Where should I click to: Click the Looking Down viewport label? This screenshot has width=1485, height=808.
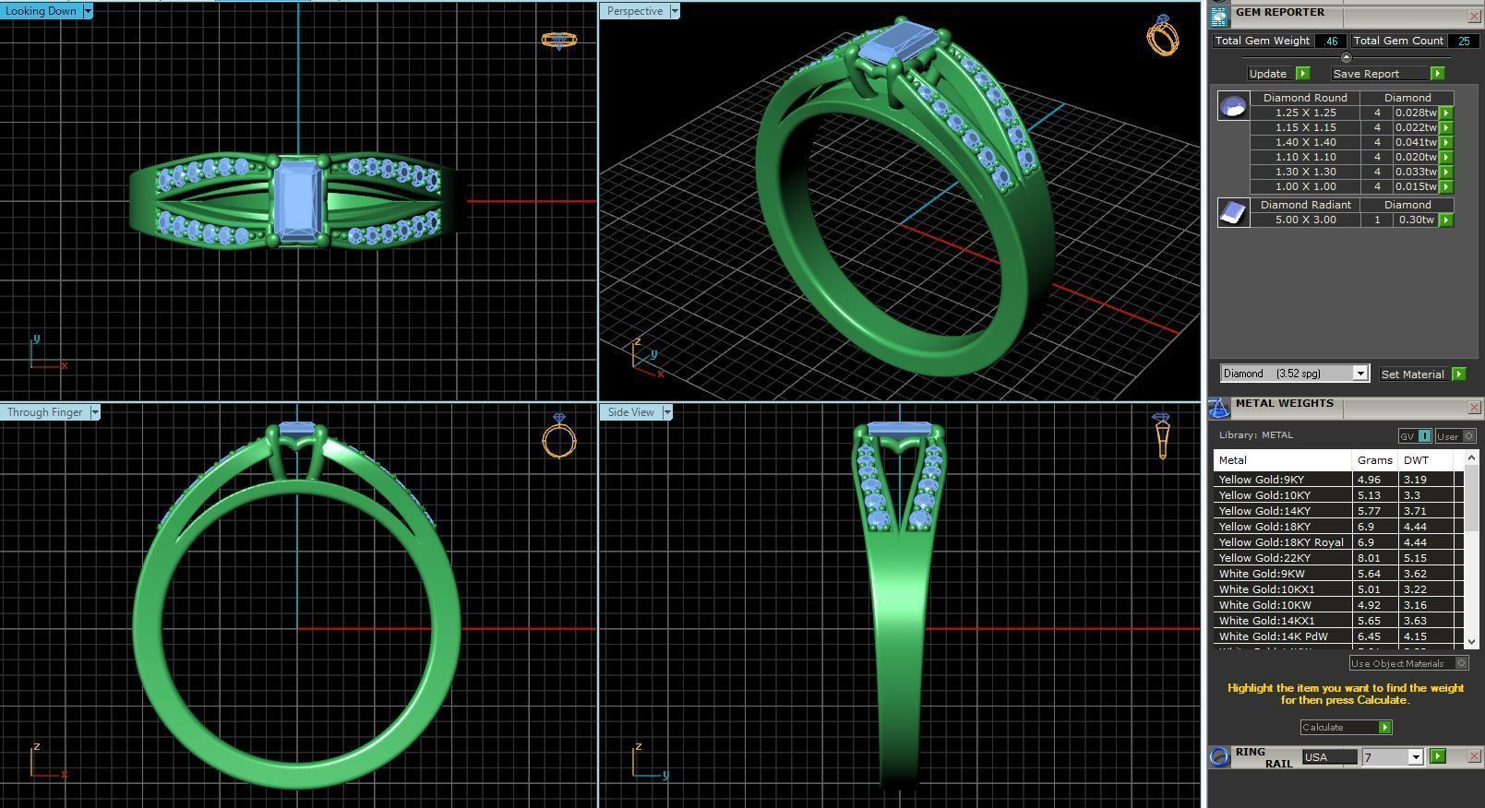coord(42,11)
